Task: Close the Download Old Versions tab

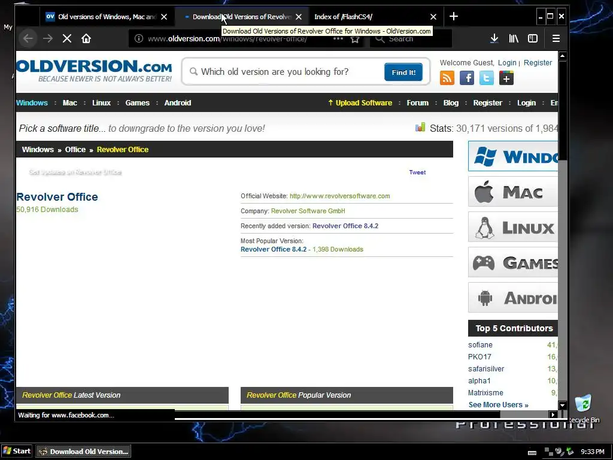Action: click(x=299, y=17)
